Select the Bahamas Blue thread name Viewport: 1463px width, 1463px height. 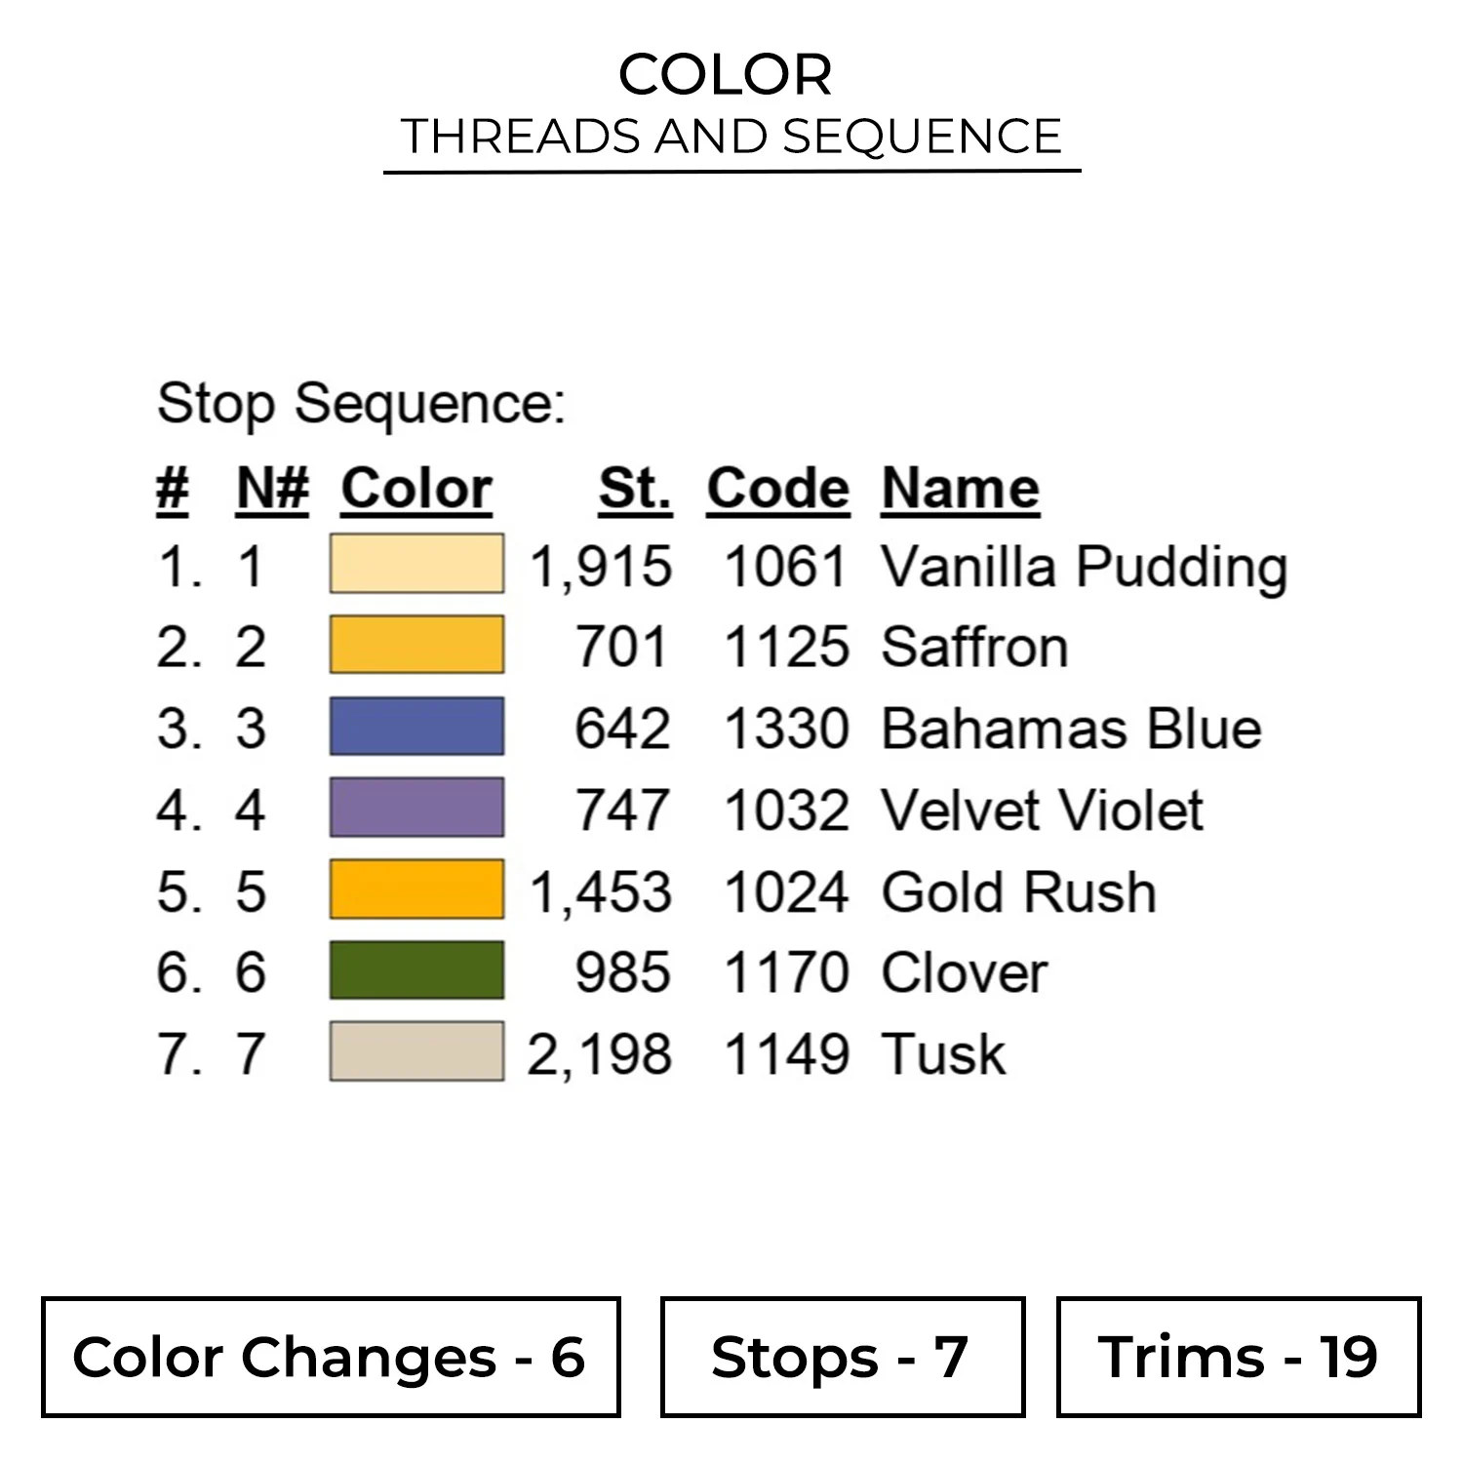[1071, 729]
